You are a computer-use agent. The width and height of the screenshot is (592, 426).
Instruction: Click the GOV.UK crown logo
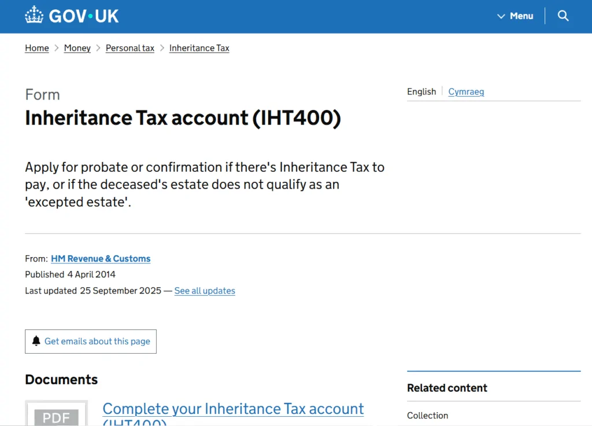pos(34,15)
